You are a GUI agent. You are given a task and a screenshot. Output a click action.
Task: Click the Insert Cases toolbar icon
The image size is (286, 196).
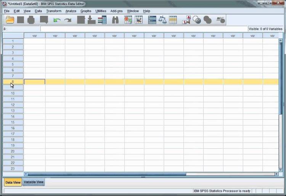[x=128, y=20]
